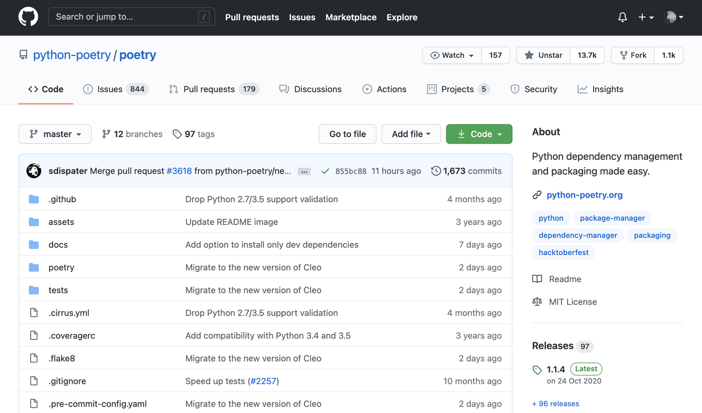This screenshot has height=413, width=702.
Task: Open issue #2257 link in .gitignore row
Action: 263,382
